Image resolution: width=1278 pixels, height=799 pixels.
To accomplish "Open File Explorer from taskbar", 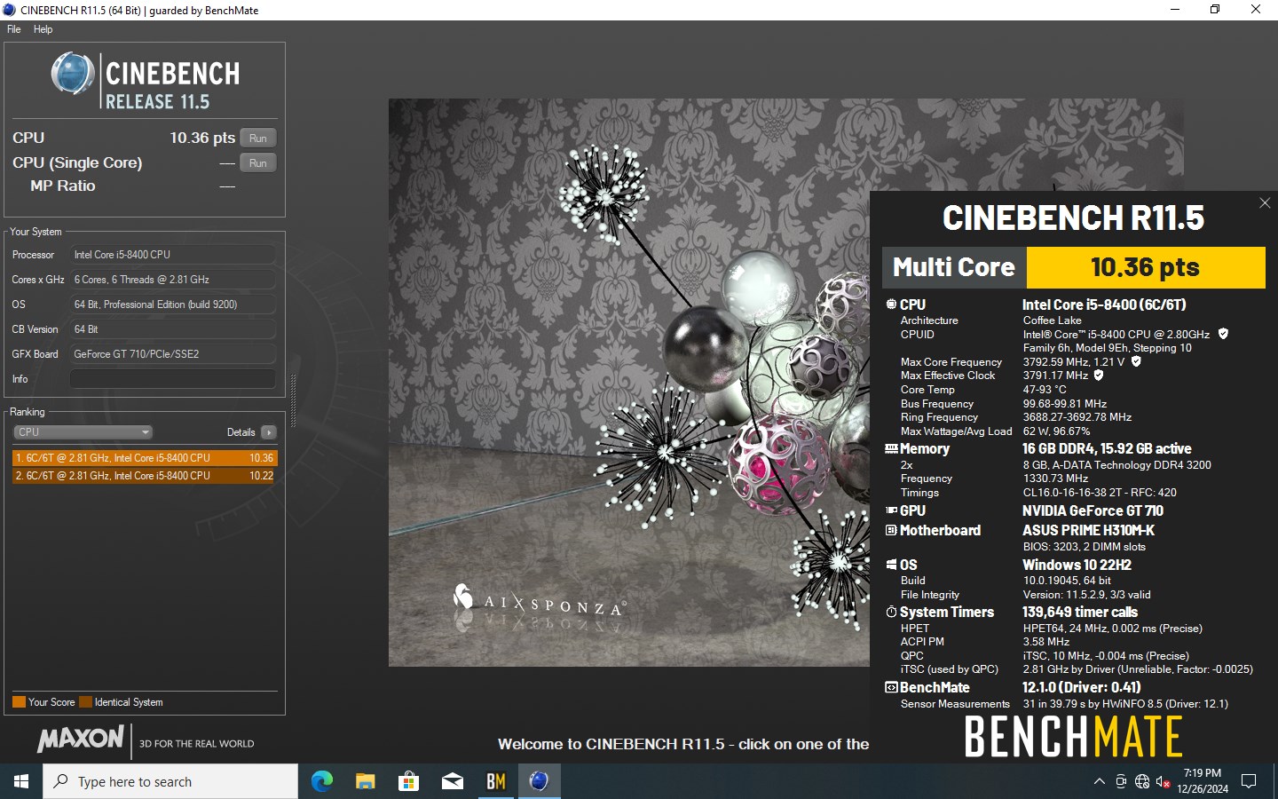I will (x=365, y=781).
